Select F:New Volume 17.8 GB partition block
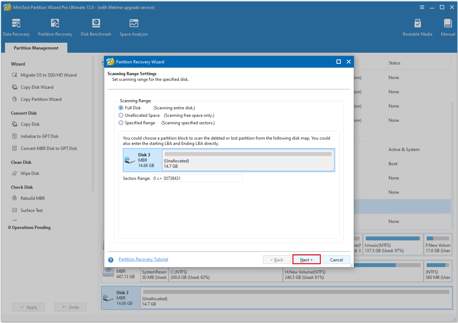458x323 pixels. coord(438,244)
